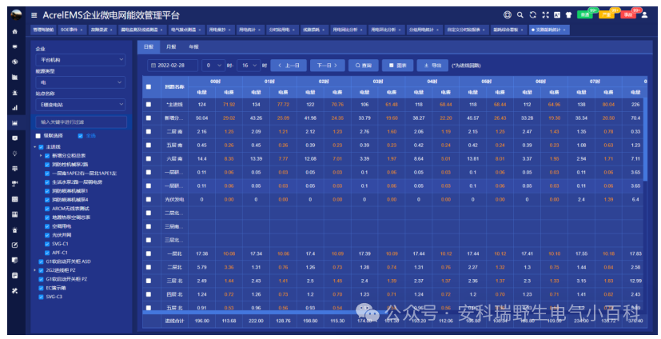Switch to the 月报 monthly report tab
Viewport: 661px width, 339px height.
pos(171,47)
